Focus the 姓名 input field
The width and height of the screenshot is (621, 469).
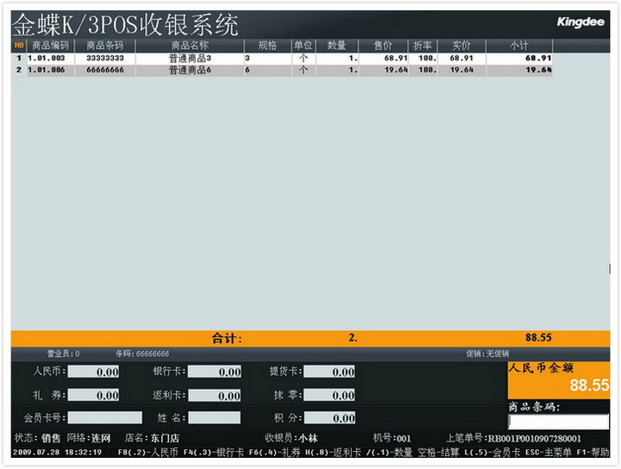coord(214,417)
